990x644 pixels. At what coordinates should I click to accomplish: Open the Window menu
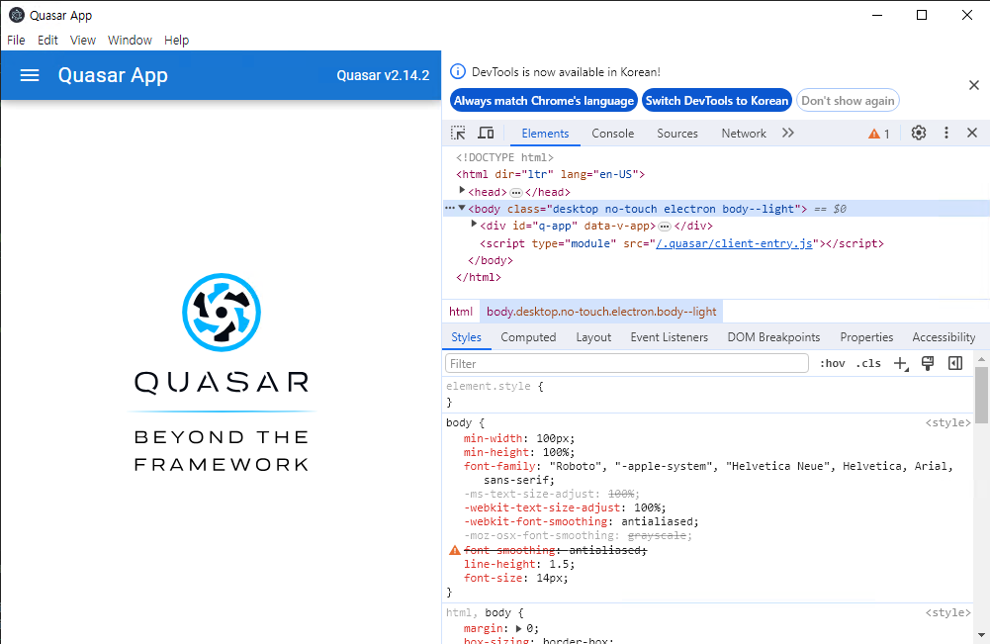130,41
